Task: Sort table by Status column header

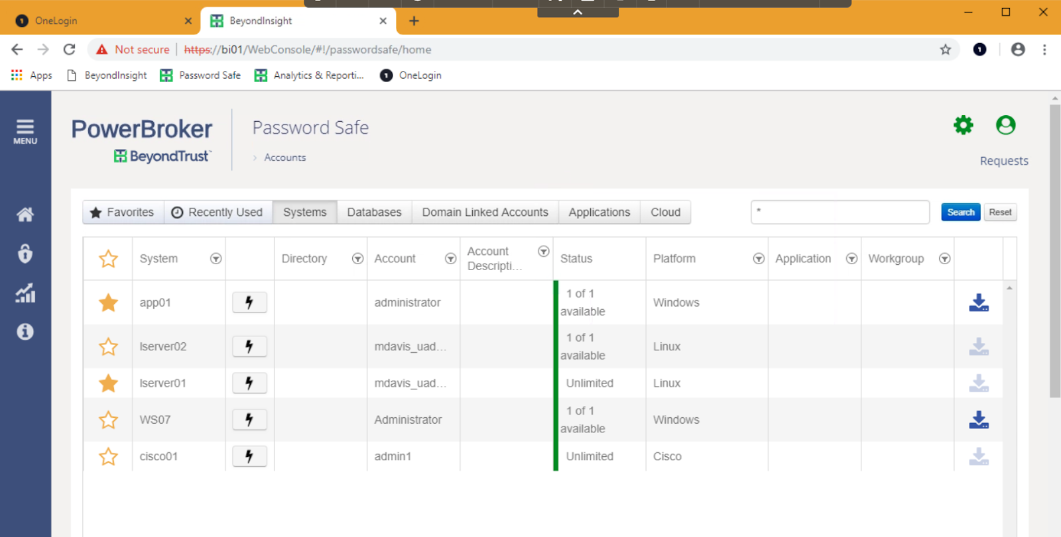Action: (x=576, y=259)
